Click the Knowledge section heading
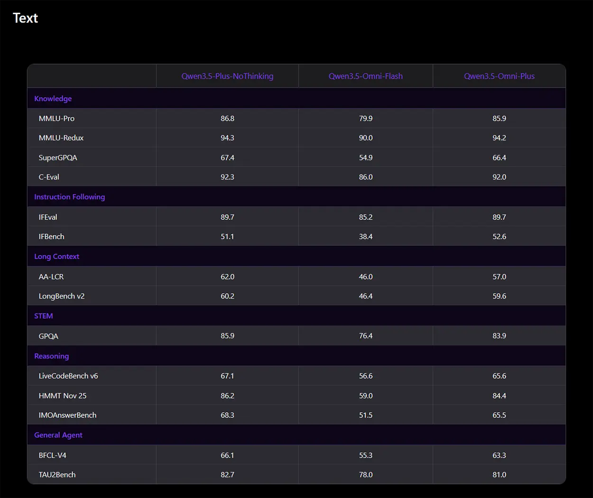The image size is (593, 498). [x=53, y=99]
